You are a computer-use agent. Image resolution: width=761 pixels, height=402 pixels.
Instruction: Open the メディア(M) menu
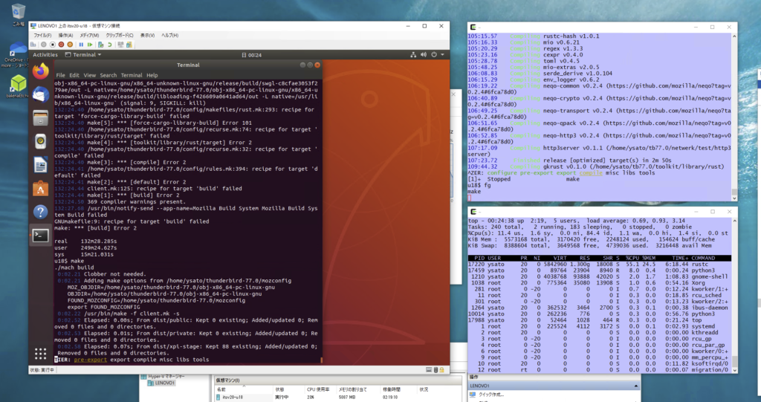click(x=90, y=35)
